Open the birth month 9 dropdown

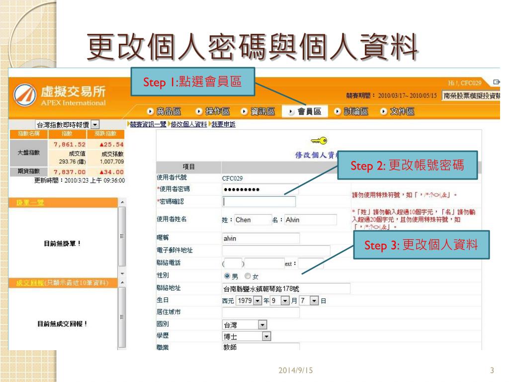point(280,301)
